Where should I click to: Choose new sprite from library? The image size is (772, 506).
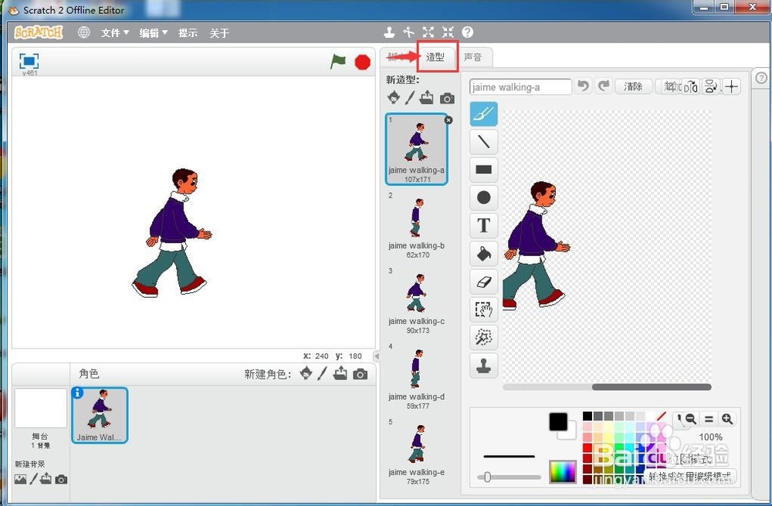306,374
